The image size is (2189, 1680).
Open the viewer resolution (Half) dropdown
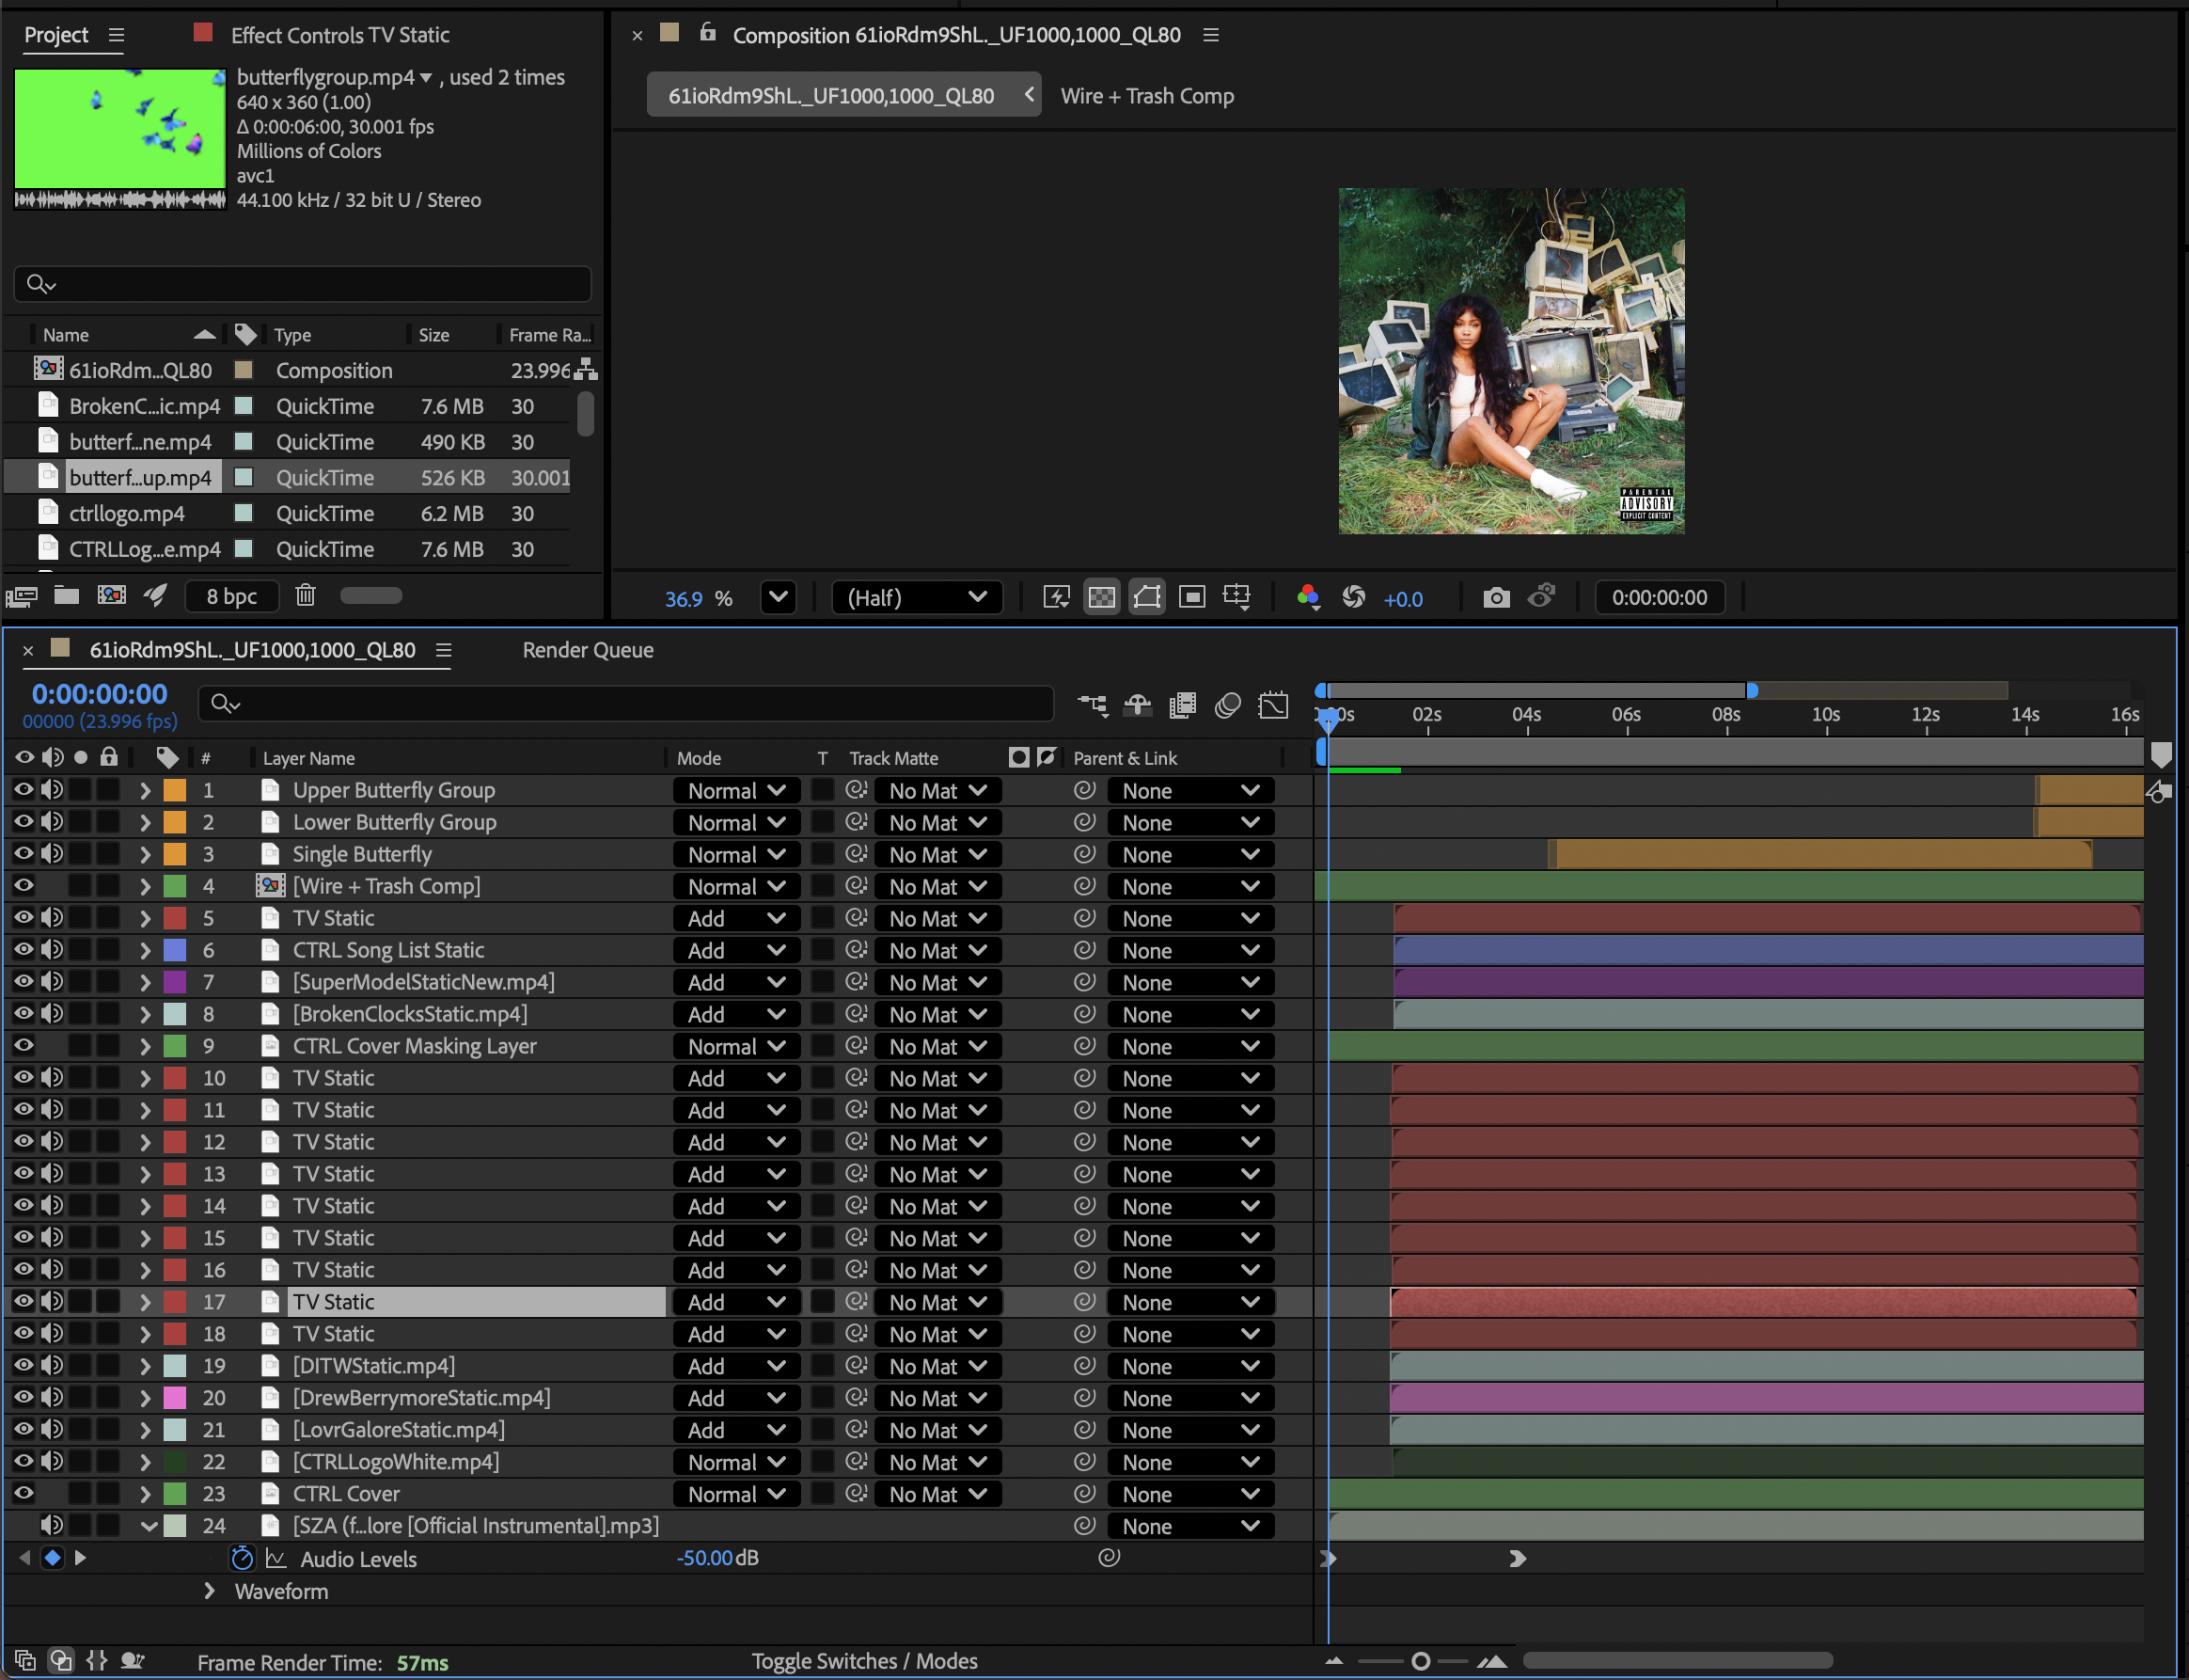click(x=917, y=598)
